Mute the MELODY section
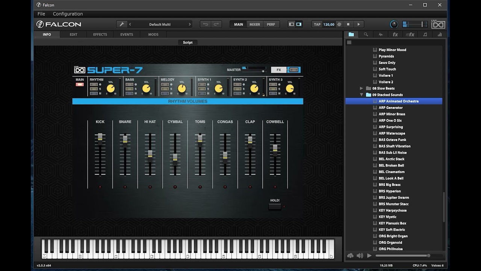Viewport: 481px width, 271px height. (165, 93)
